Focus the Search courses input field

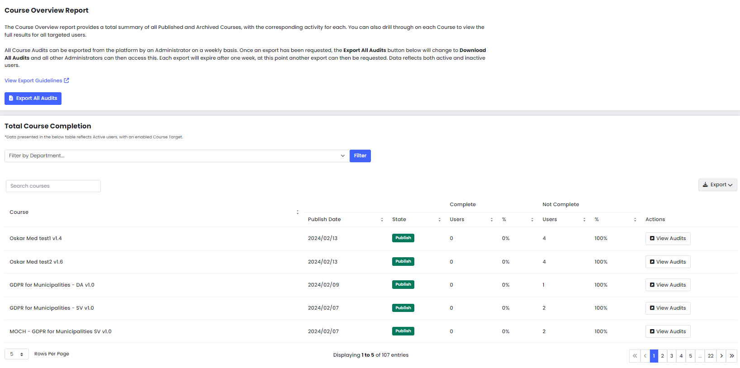tap(53, 186)
